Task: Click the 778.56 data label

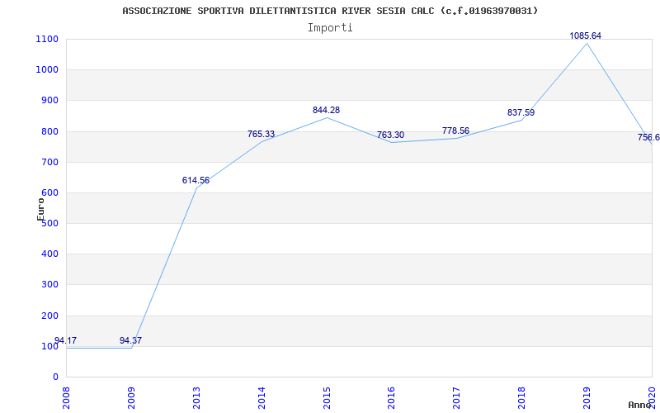Action: click(455, 131)
